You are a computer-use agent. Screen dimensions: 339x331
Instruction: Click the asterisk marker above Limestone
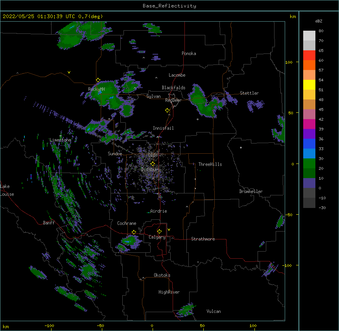click(61, 136)
